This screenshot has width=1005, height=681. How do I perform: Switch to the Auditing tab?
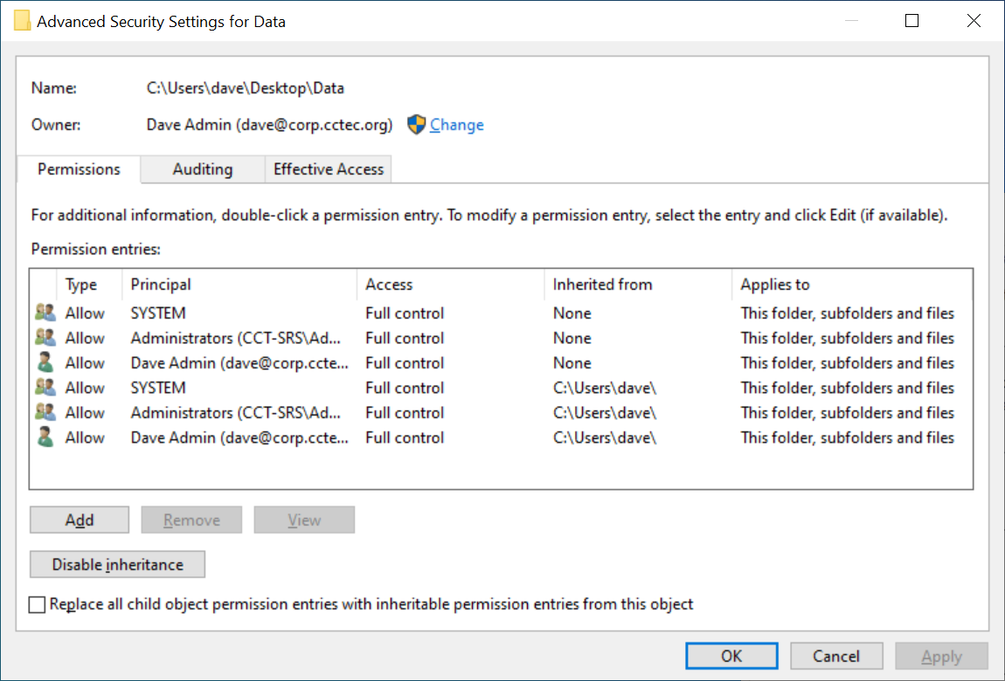[x=203, y=169]
